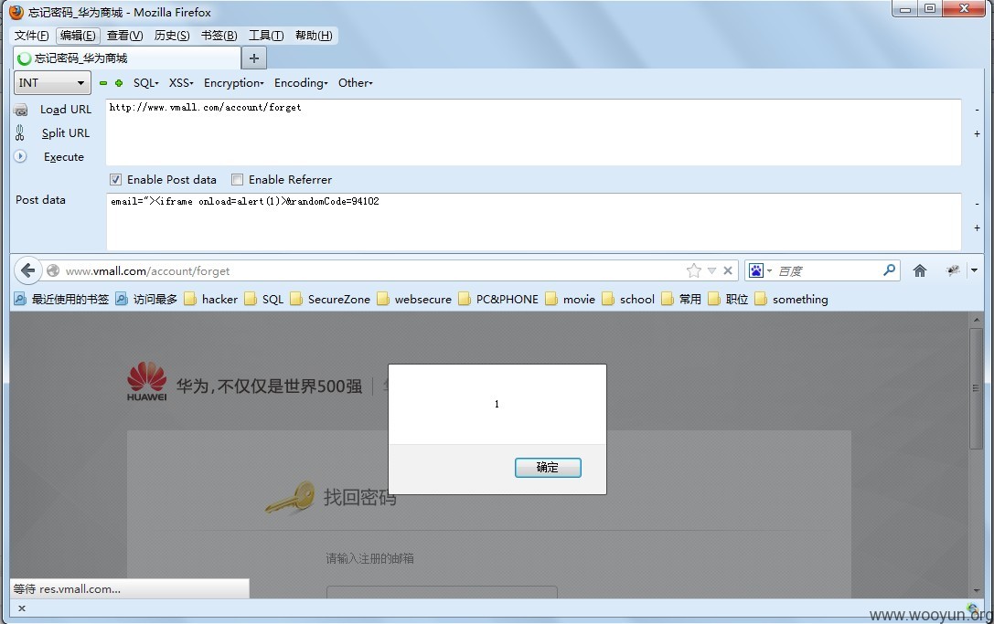The width and height of the screenshot is (994, 624).
Task: Open the HackBar XSS menu
Action: tap(181, 83)
